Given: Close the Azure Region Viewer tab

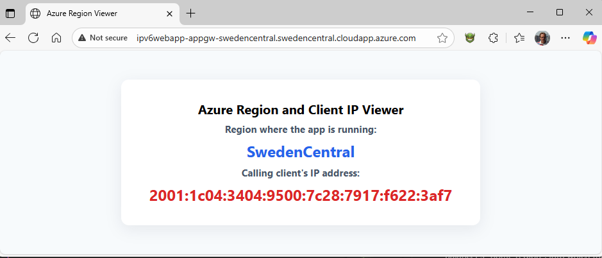Looking at the screenshot, I should point(169,13).
